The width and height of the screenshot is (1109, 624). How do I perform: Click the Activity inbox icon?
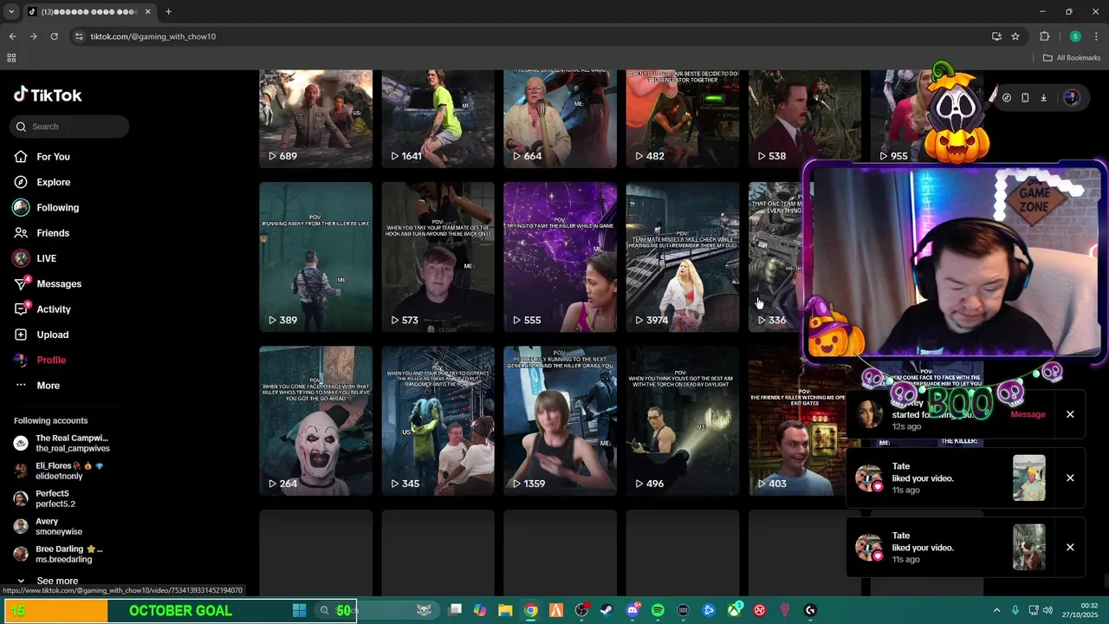coord(21,309)
